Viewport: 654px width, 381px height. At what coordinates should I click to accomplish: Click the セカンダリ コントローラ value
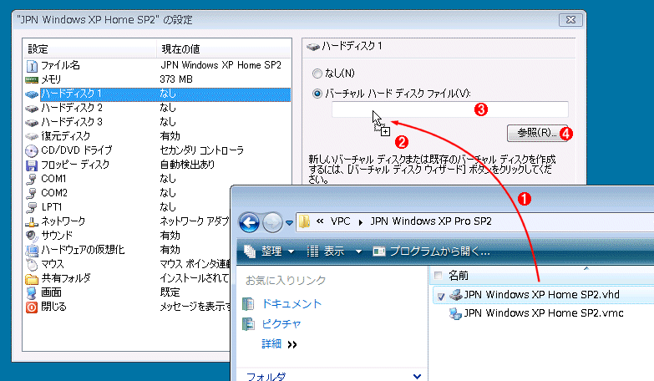pyautogui.click(x=202, y=150)
